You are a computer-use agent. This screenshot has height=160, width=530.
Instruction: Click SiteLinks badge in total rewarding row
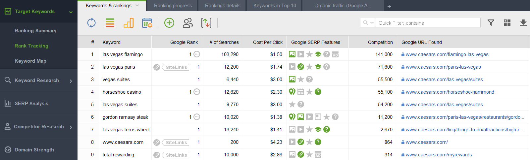[176, 155]
